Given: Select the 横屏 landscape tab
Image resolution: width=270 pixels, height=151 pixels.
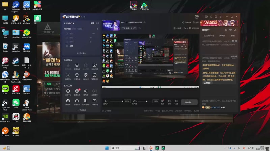Looking at the screenshot, I should coord(92,23).
